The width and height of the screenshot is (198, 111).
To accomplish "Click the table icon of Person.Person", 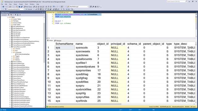I will pyautogui.click(x=12, y=78).
